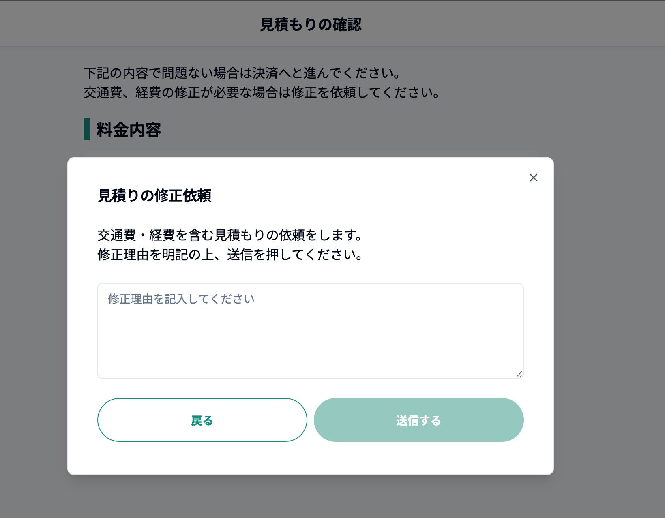
Task: Click the dimmed backdrop below the dialog
Action: tap(311, 497)
